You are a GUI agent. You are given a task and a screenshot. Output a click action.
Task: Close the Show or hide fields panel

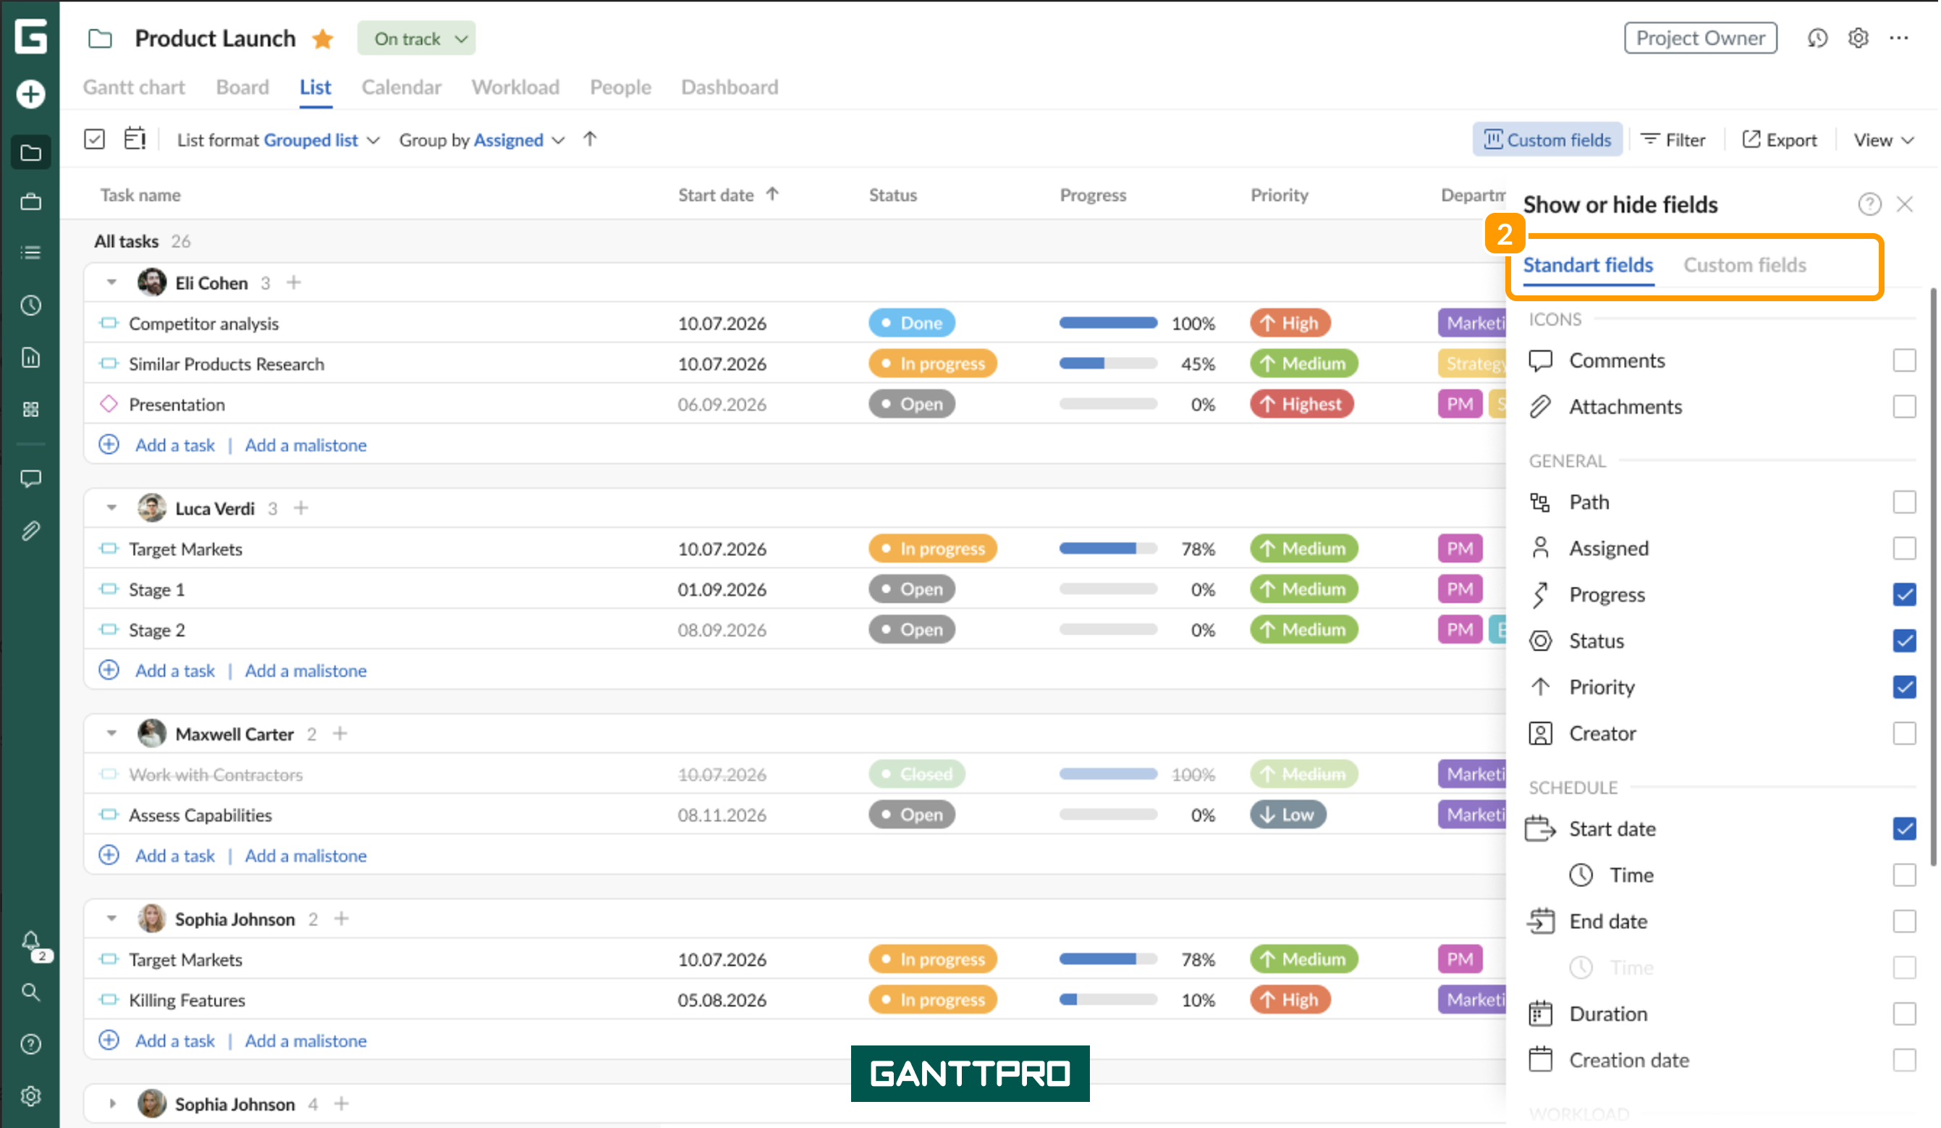pos(1905,204)
